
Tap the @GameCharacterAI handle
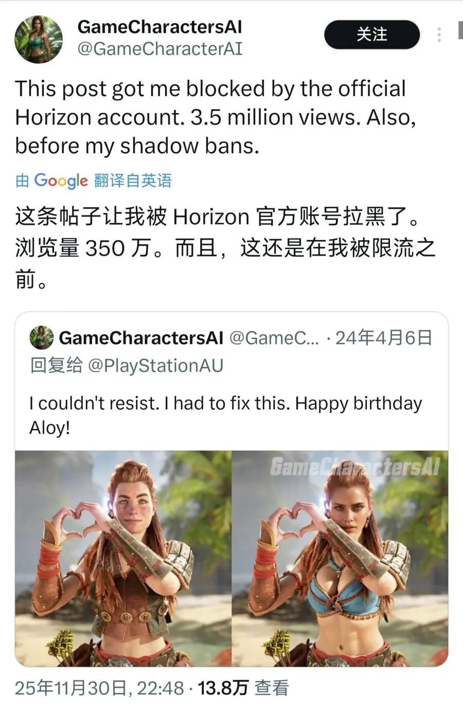pos(159,49)
